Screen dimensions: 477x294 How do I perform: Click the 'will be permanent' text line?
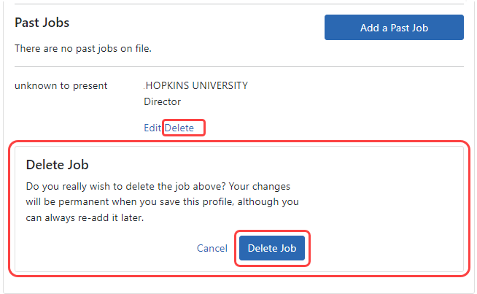pyautogui.click(x=162, y=201)
